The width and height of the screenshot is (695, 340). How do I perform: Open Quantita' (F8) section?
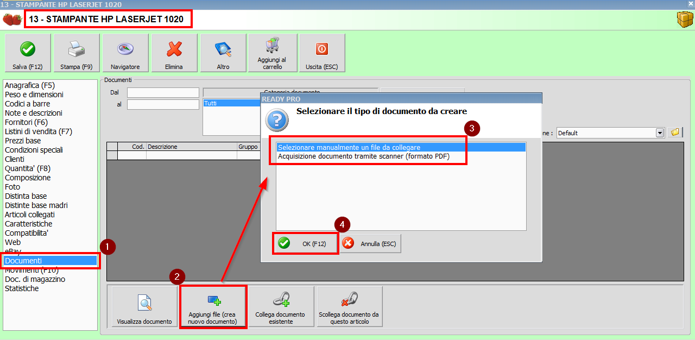tap(28, 168)
